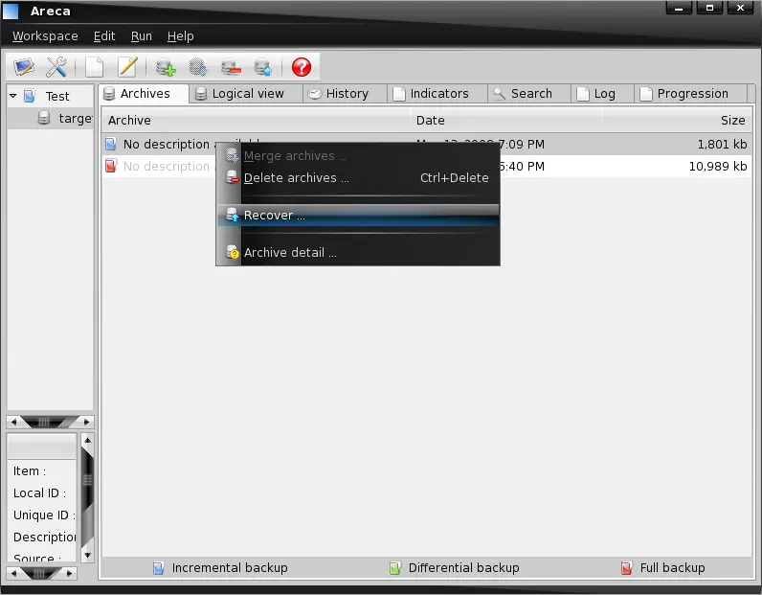Click the properties panel horizontal scroll right arrow
762x595 pixels.
(69, 573)
